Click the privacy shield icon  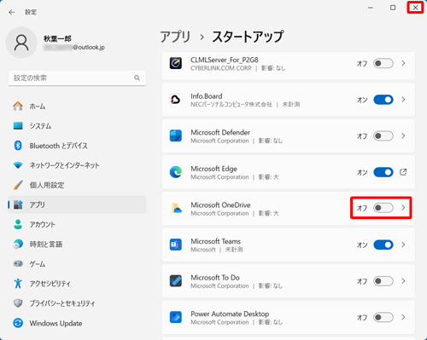click(x=18, y=303)
